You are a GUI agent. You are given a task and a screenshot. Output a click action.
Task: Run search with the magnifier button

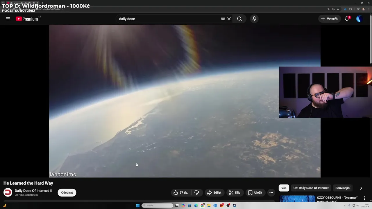(x=239, y=19)
